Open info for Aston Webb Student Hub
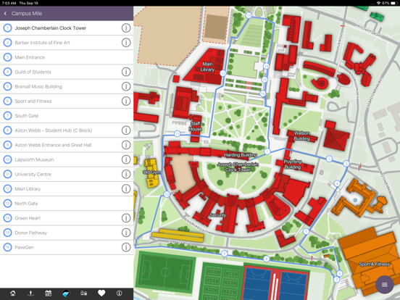Viewport: 400px width, 300px height. coord(126,130)
